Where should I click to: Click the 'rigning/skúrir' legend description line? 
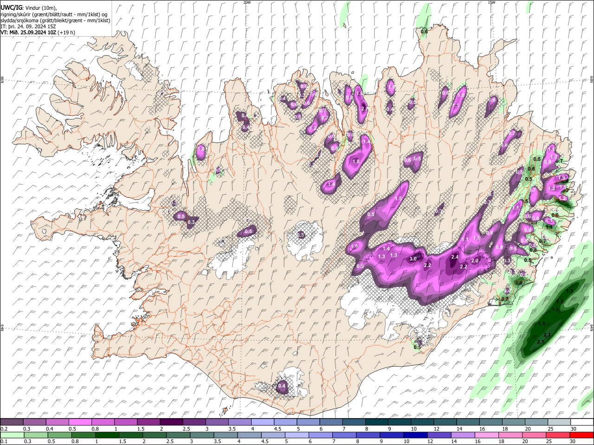[54, 14]
